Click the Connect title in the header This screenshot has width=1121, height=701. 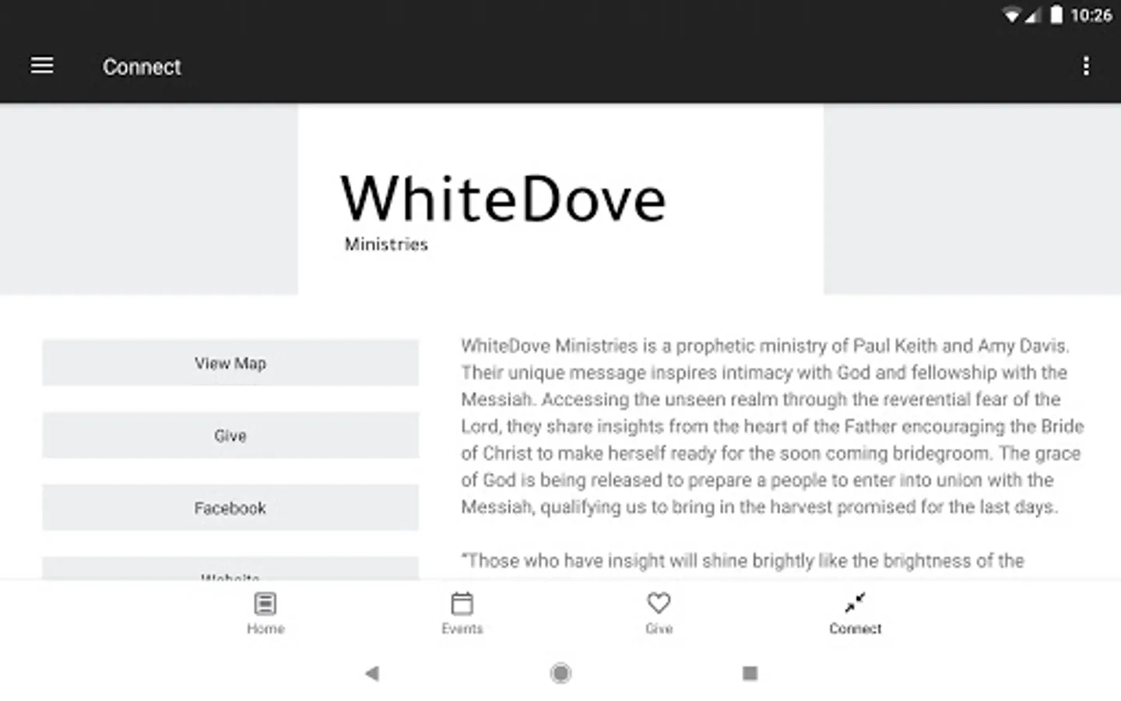click(142, 67)
